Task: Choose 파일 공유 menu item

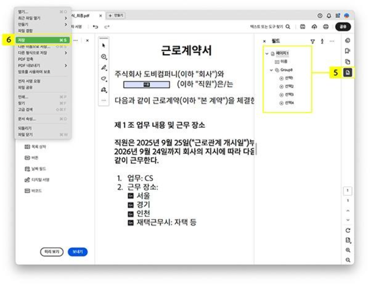Action: coord(42,88)
